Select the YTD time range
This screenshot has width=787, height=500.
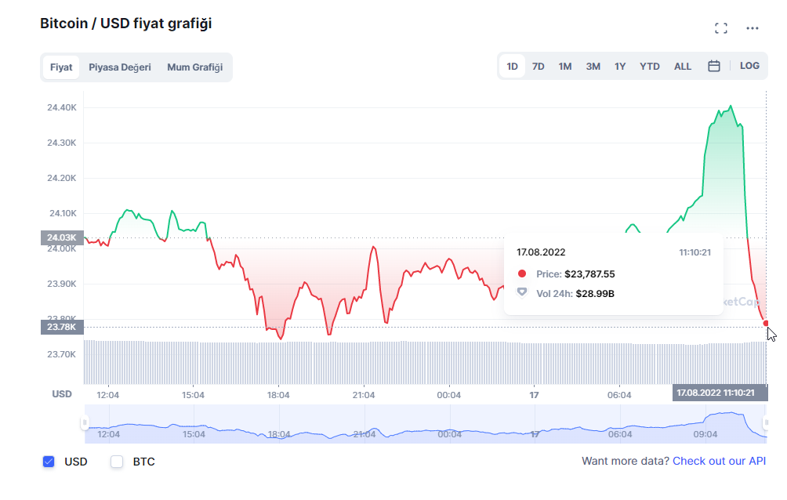click(649, 66)
